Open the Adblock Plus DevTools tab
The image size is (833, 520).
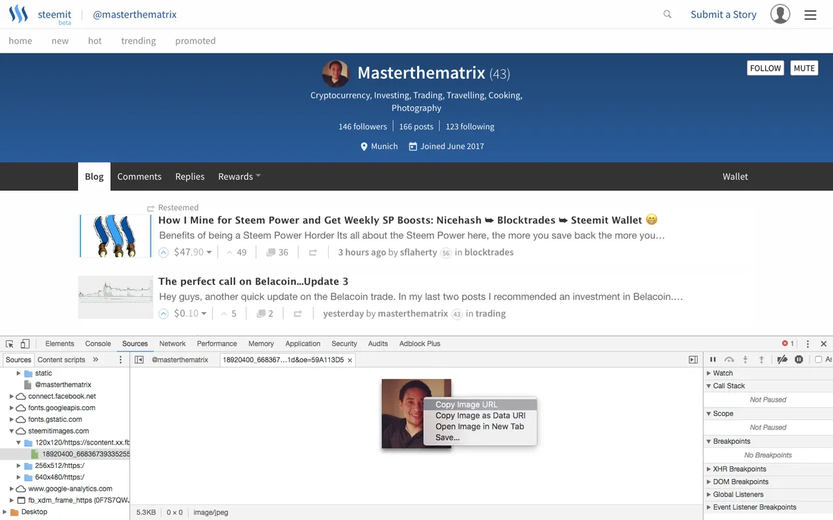[x=420, y=344]
